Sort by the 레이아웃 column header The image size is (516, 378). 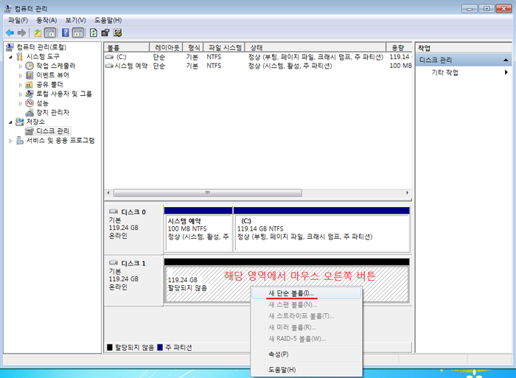click(167, 47)
